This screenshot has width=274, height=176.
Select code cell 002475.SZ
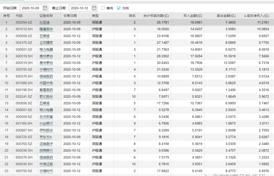[x=24, y=43]
